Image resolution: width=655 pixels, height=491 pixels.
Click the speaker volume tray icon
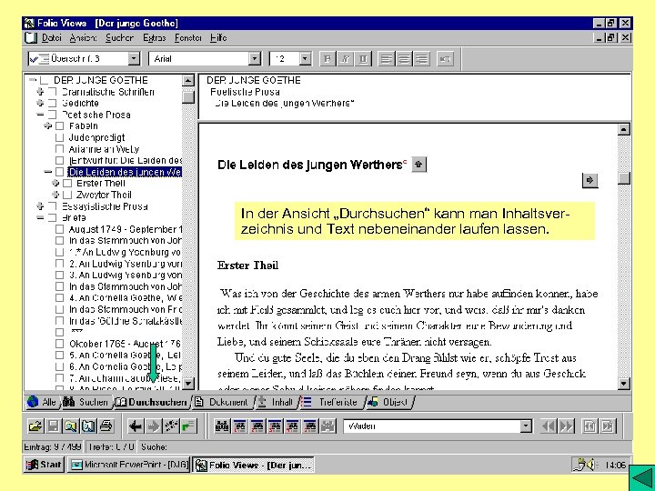(590, 465)
